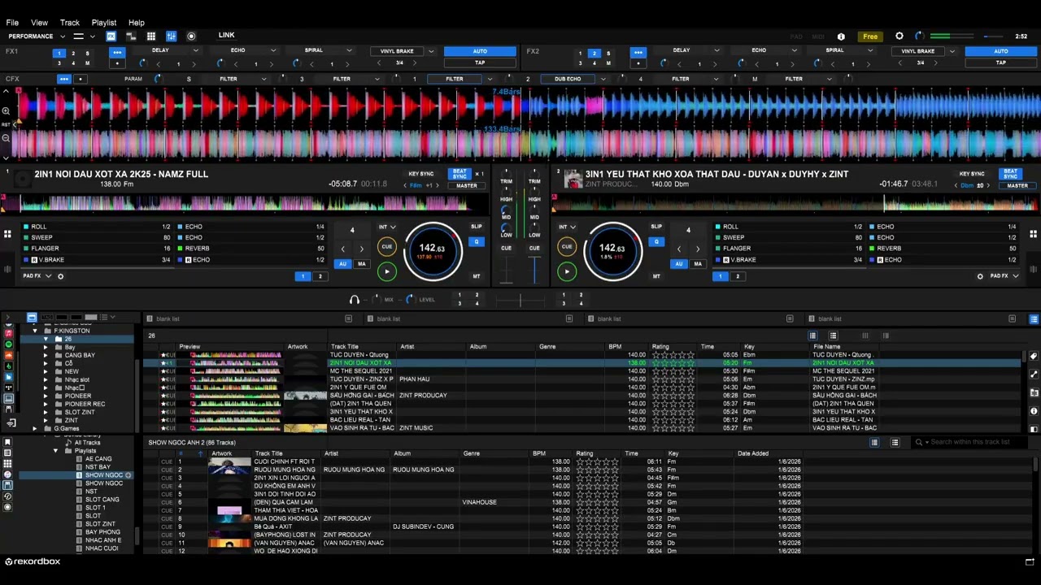Trigger deck 1 REVERB pad
The width and height of the screenshot is (1041, 585).
[x=252, y=249]
